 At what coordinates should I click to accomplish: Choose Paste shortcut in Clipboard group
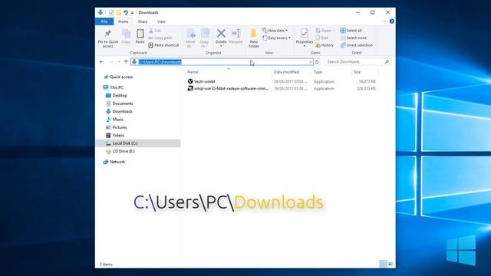[x=163, y=45]
